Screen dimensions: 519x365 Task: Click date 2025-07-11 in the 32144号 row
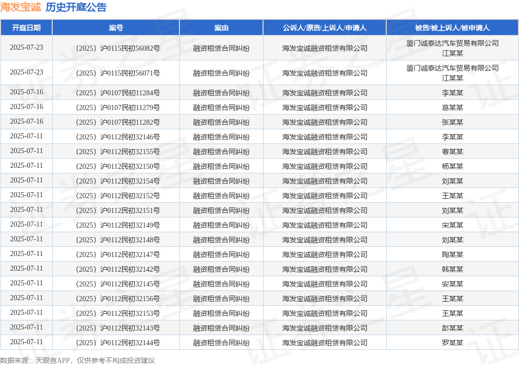point(26,342)
